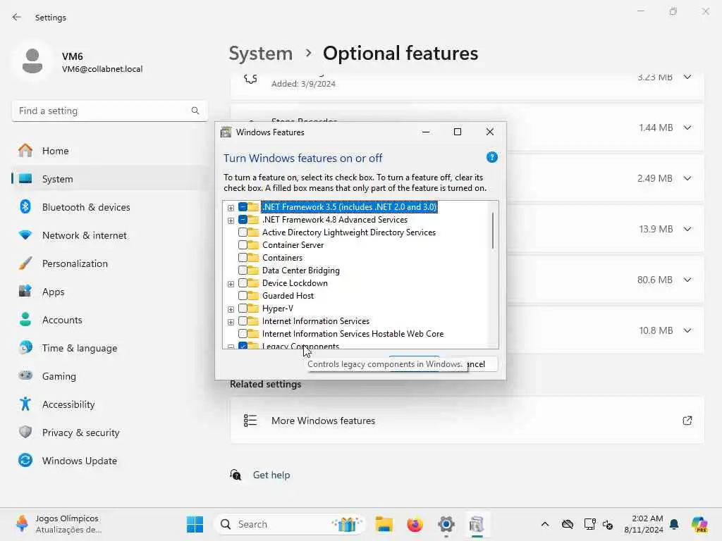
Task: Select System in Settings sidebar
Action: point(109,178)
